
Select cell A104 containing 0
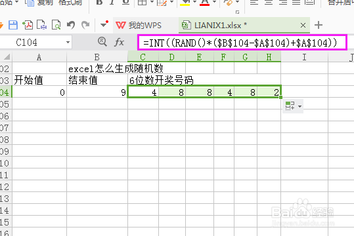[x=39, y=92]
